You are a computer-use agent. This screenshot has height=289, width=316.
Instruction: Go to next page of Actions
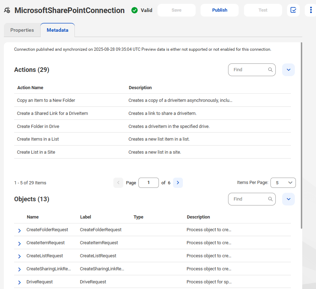[178, 183]
